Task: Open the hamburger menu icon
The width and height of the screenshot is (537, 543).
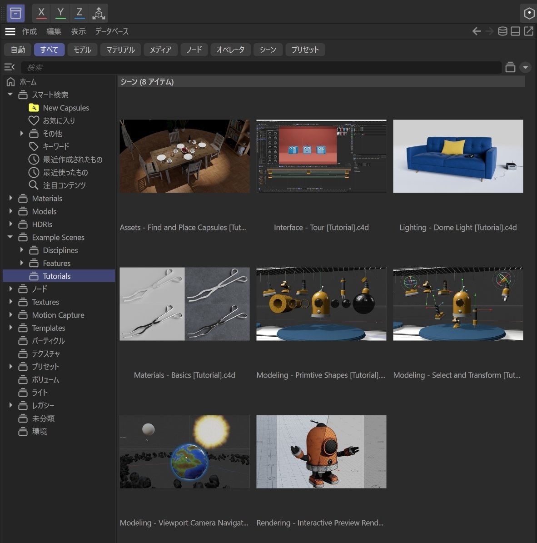Action: 10,31
